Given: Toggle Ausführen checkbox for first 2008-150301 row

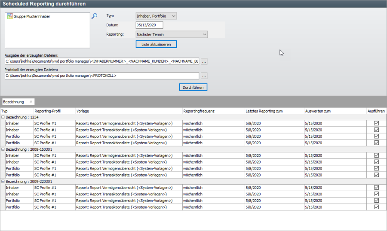Looking at the screenshot, I should tap(377, 155).
